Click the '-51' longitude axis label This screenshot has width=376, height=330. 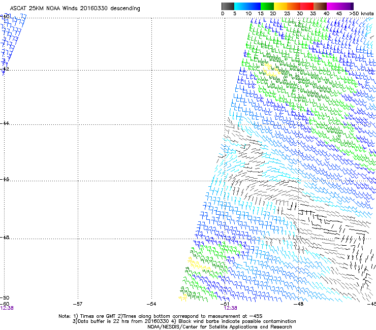tap(225, 304)
